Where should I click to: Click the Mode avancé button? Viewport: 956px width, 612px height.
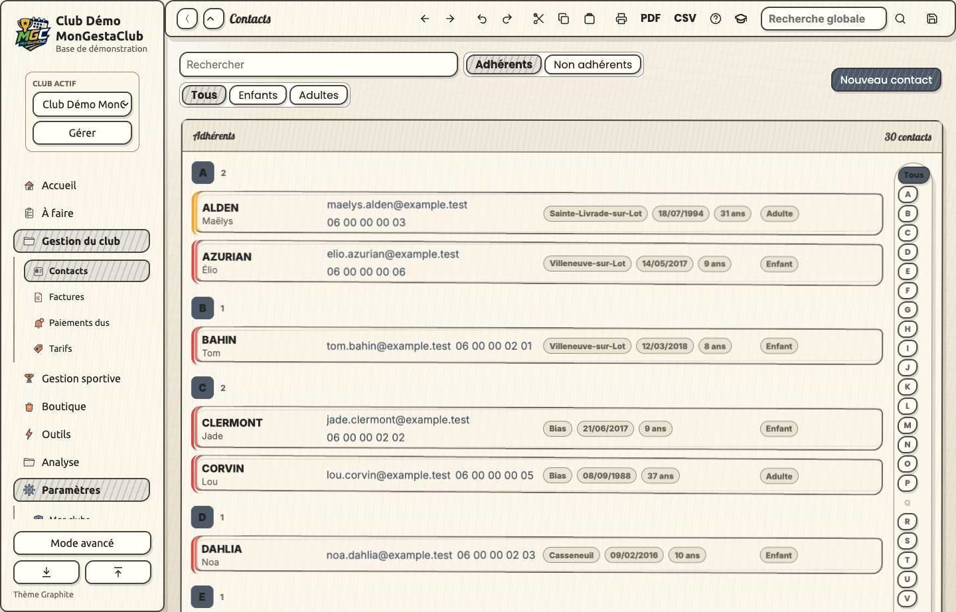[82, 543]
